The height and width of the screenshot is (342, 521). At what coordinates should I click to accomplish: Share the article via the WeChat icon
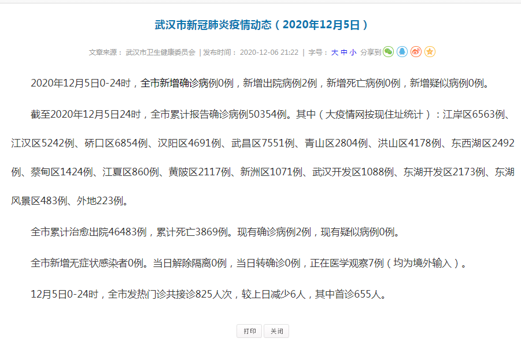pyautogui.click(x=389, y=51)
